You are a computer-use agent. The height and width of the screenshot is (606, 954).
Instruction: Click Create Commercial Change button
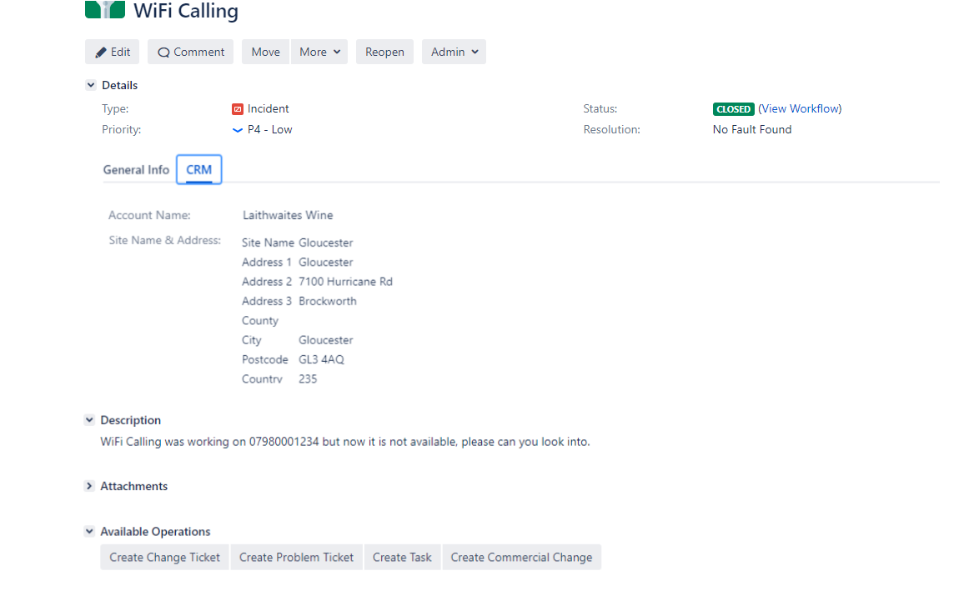[x=521, y=558]
